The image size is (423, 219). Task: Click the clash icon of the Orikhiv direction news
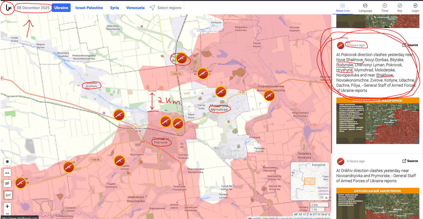341,161
